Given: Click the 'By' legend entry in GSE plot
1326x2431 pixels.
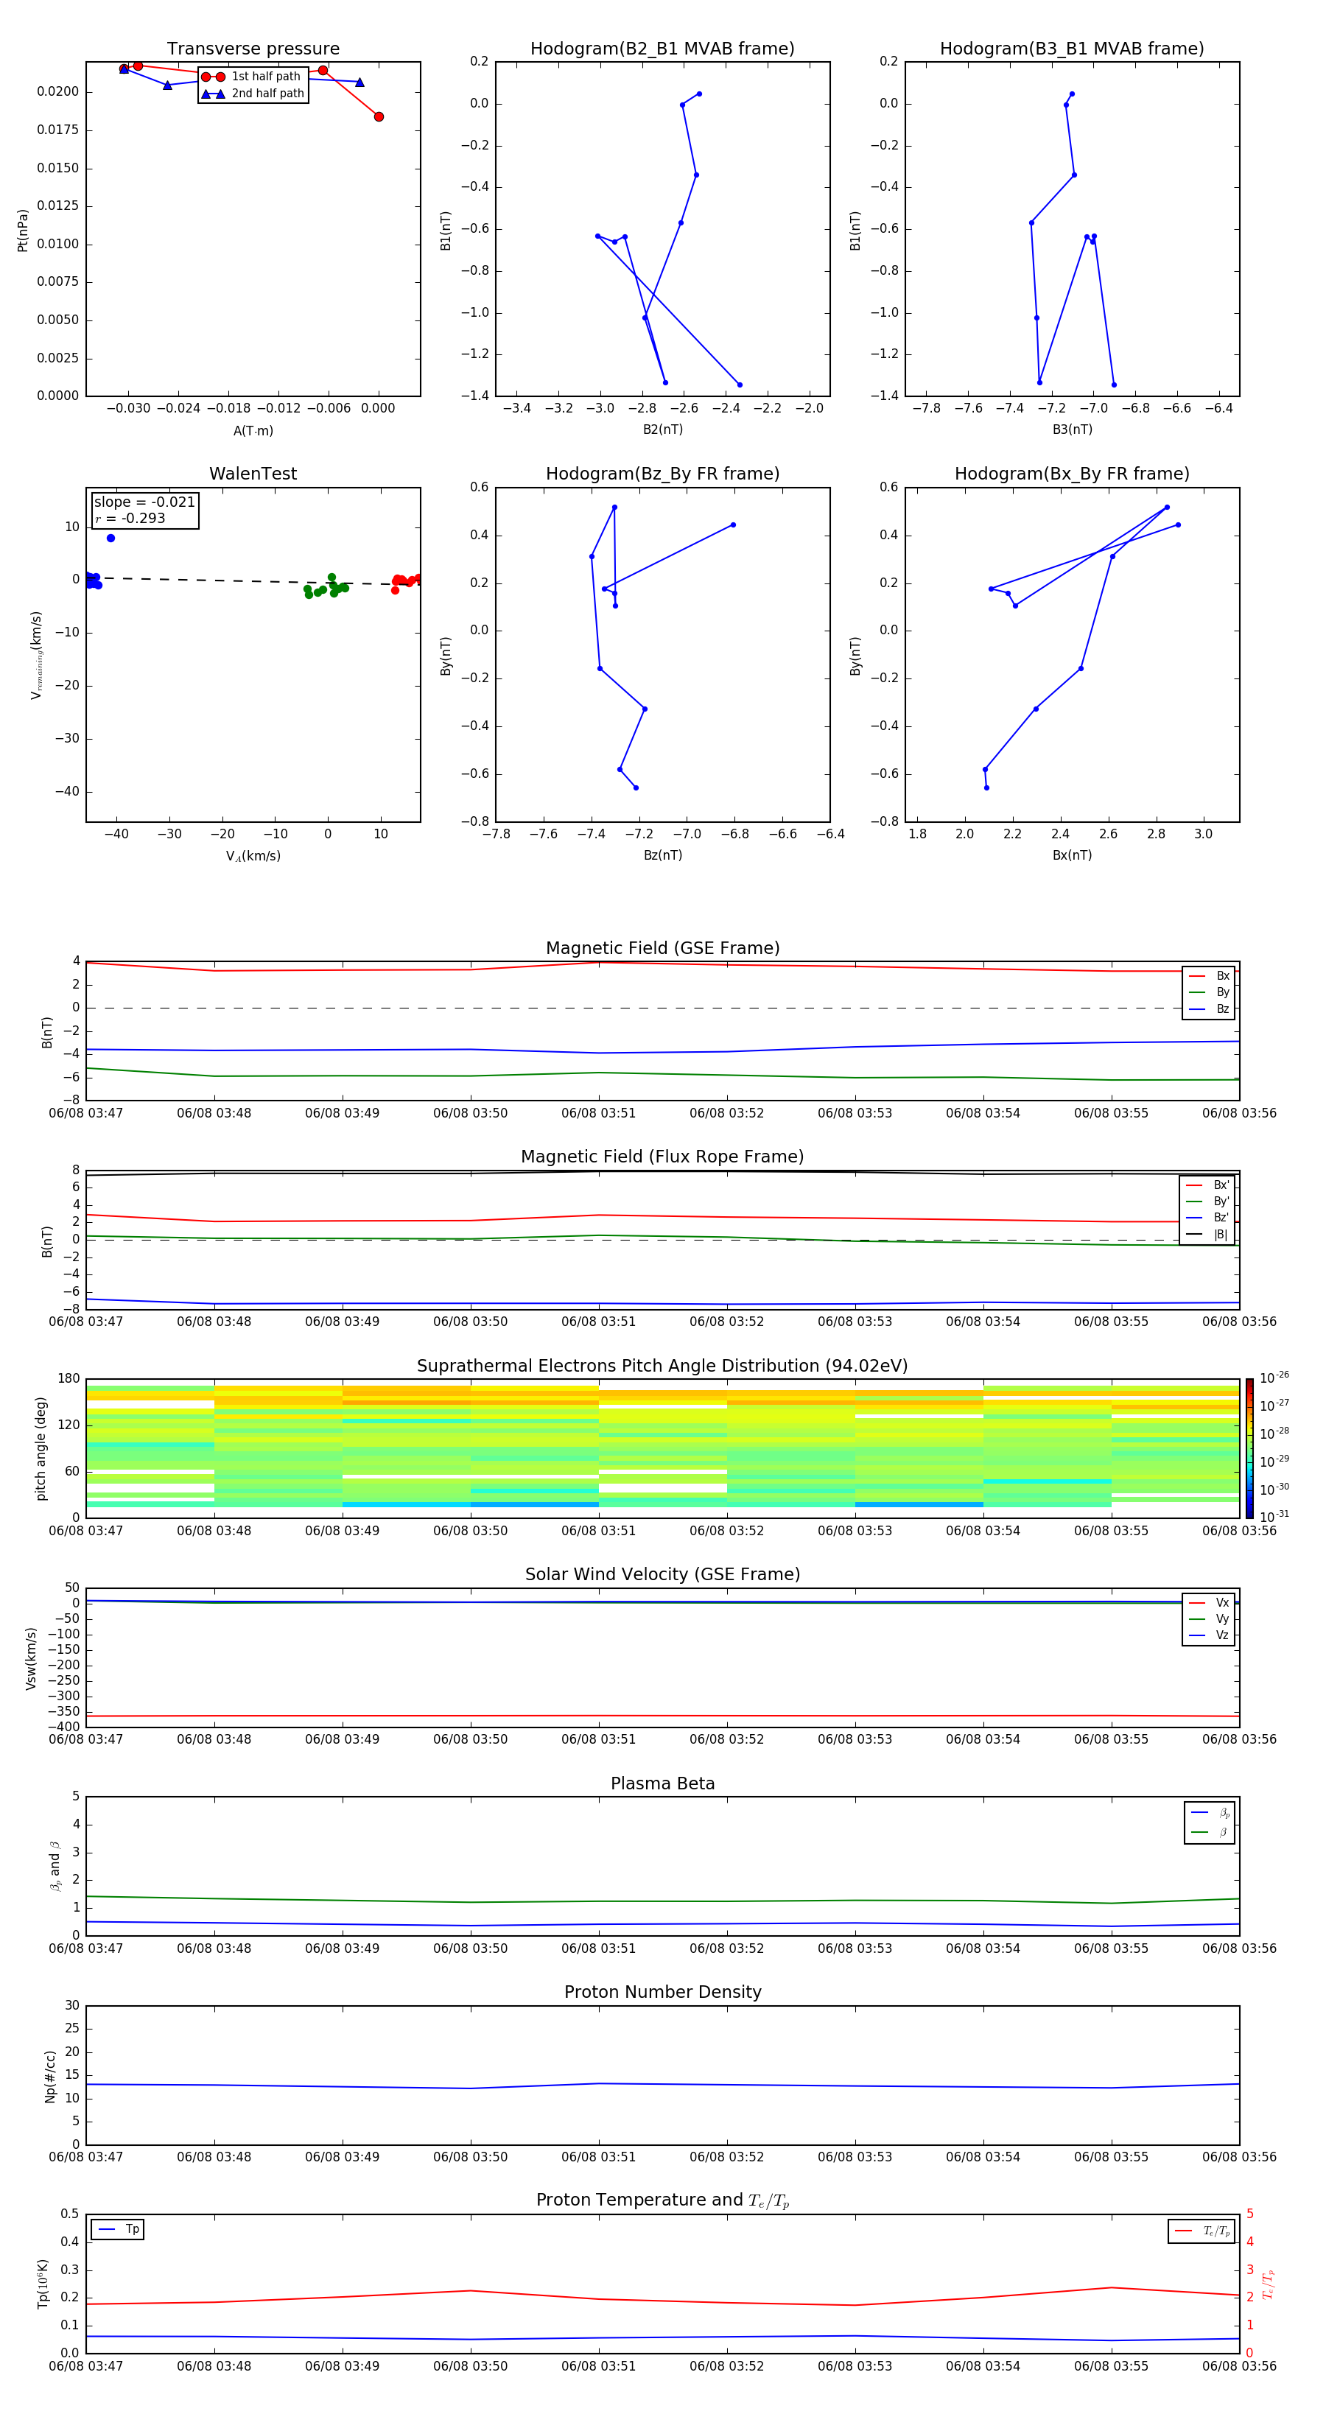Looking at the screenshot, I should coord(1209,993).
